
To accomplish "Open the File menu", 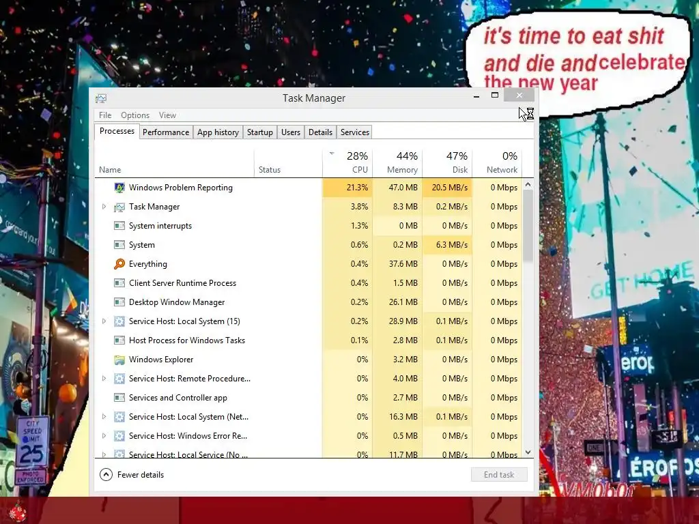I will (x=105, y=115).
